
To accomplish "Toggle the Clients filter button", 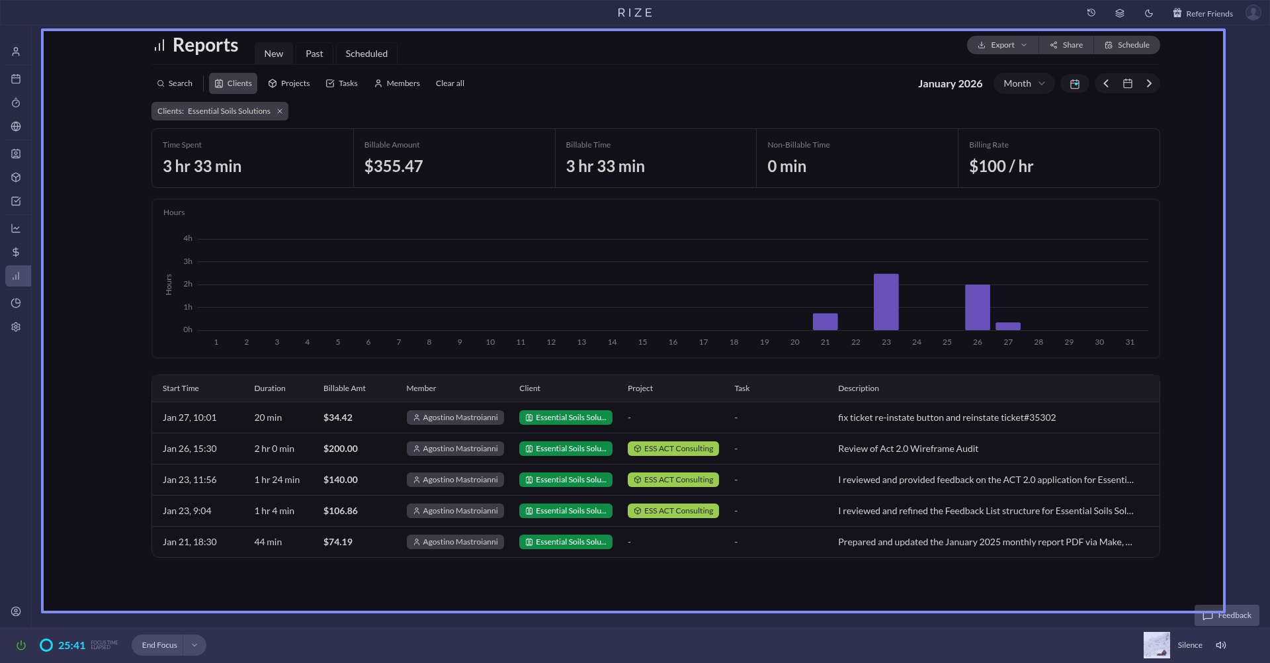I will pos(233,83).
